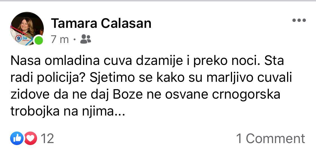316x156 pixels.
Task: Click the question Sta radi policija
Action: pyautogui.click(x=148, y=69)
